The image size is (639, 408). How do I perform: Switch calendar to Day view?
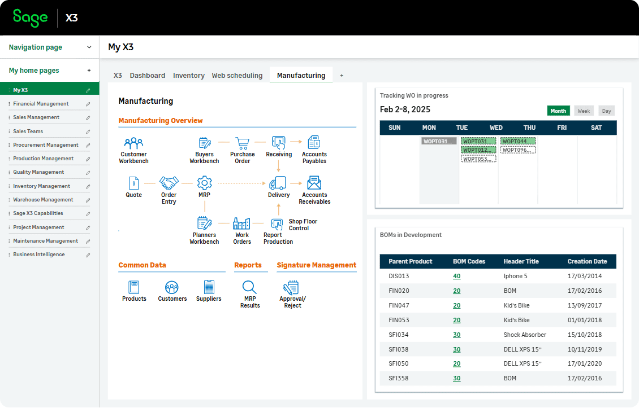click(x=606, y=111)
